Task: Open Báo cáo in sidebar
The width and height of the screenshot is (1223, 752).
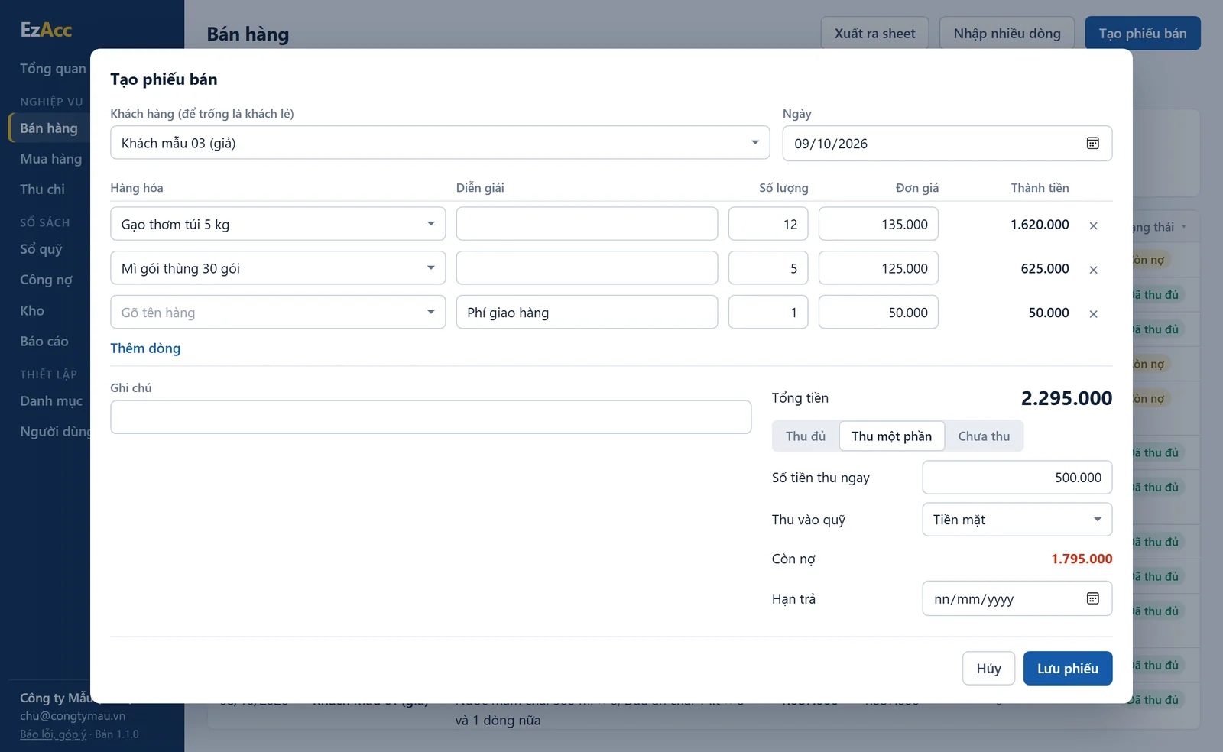Action: pos(44,342)
